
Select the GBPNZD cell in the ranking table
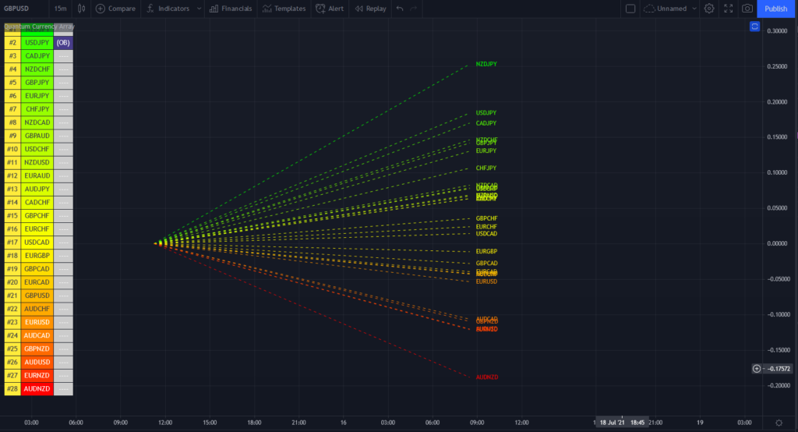(x=37, y=349)
